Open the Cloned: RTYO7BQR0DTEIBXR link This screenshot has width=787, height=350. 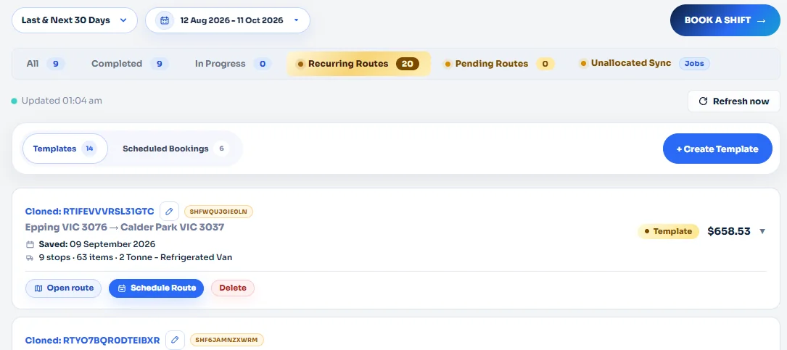92,340
